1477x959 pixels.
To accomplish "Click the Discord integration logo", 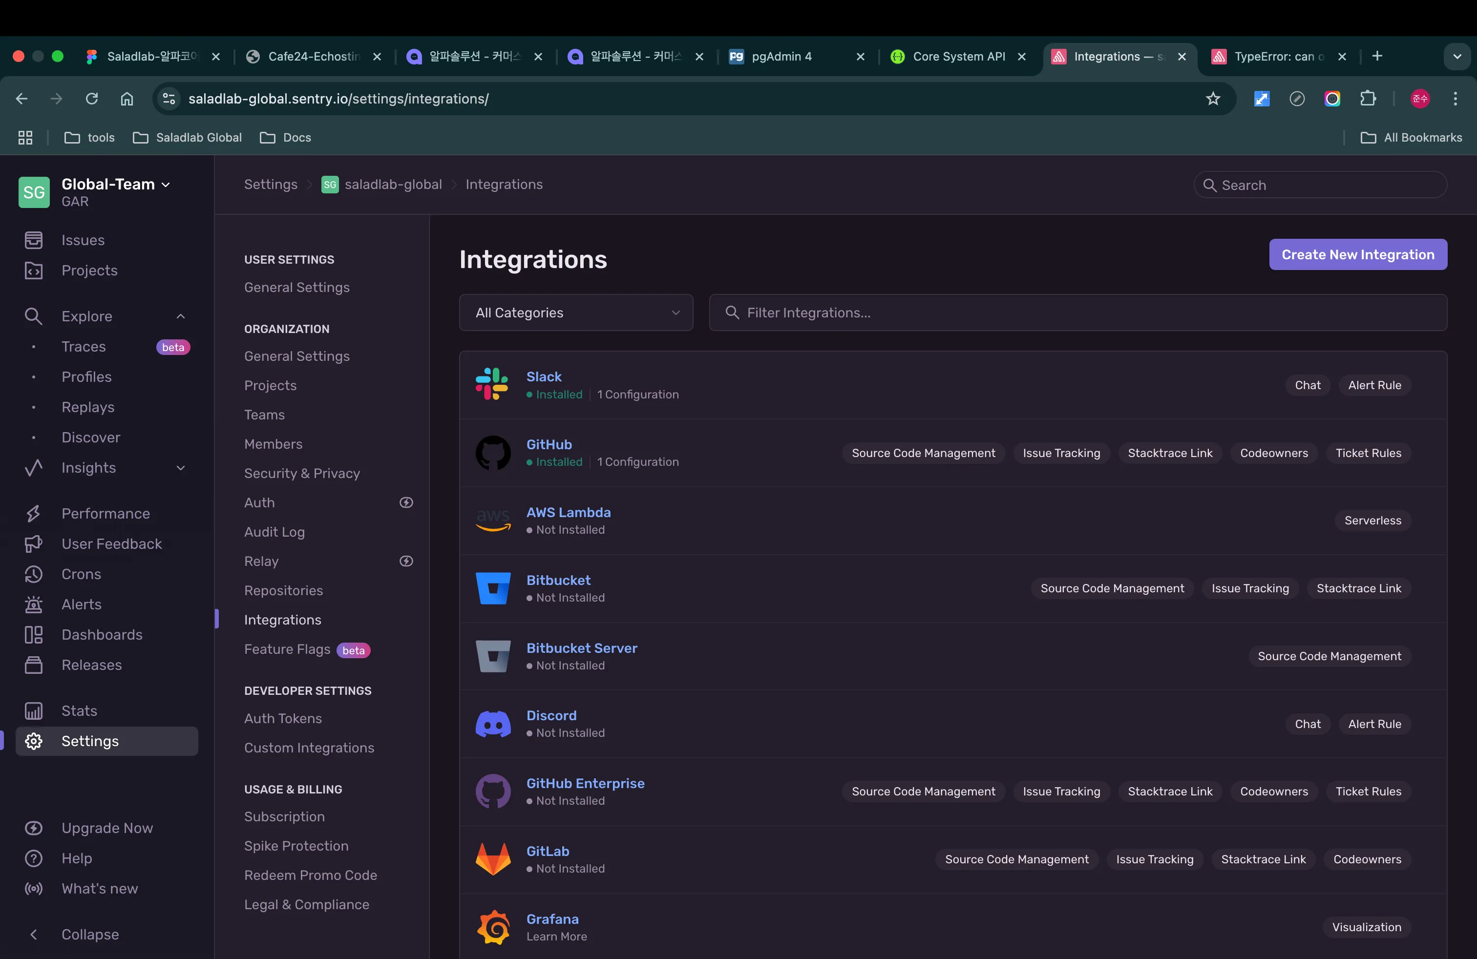I will click(493, 724).
